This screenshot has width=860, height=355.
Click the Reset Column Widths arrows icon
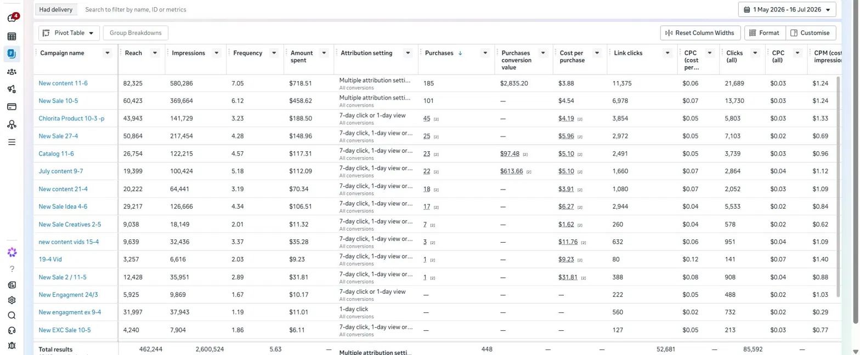pos(669,33)
